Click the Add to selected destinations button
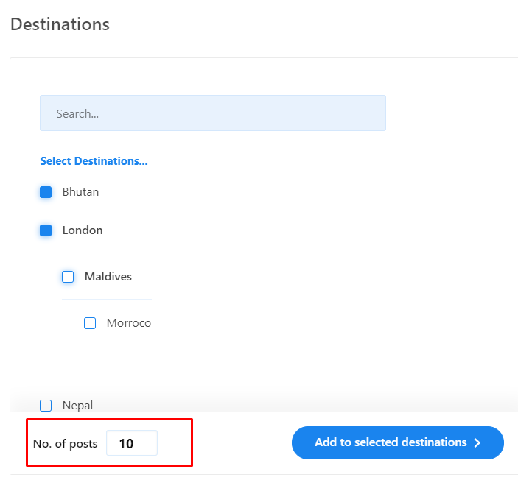 (398, 442)
